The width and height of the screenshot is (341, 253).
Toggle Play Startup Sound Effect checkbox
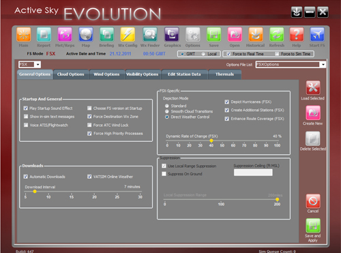pos(26,108)
